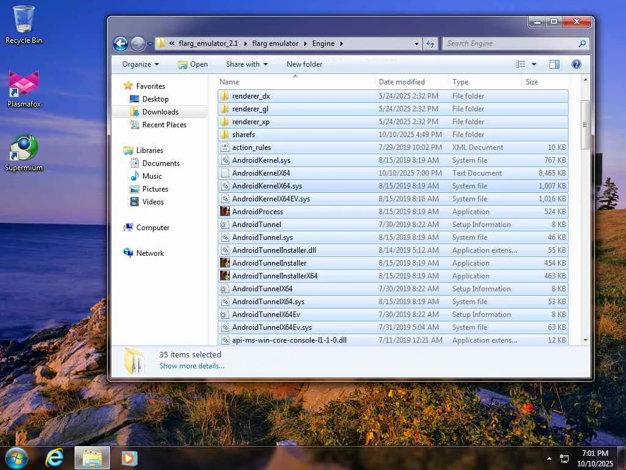Show hidden tray icons arrow
This screenshot has width=626, height=470.
pos(550,458)
